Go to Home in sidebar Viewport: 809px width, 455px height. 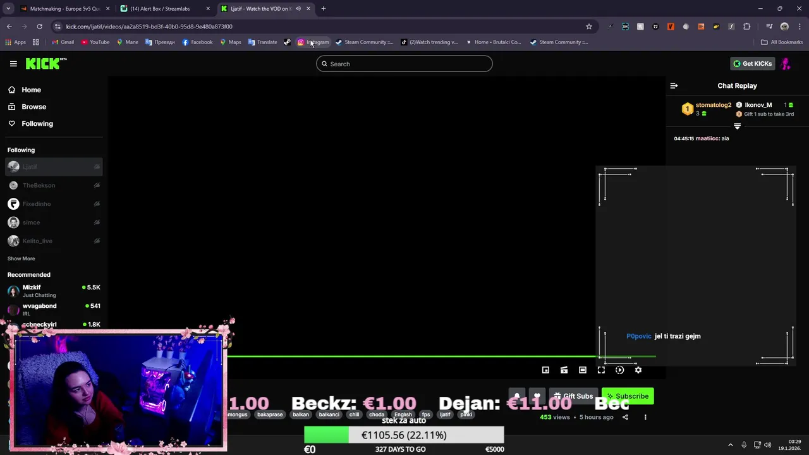pyautogui.click(x=54, y=90)
